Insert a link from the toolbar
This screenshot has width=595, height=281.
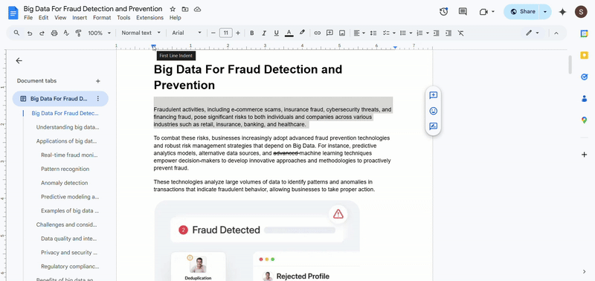coord(318,33)
